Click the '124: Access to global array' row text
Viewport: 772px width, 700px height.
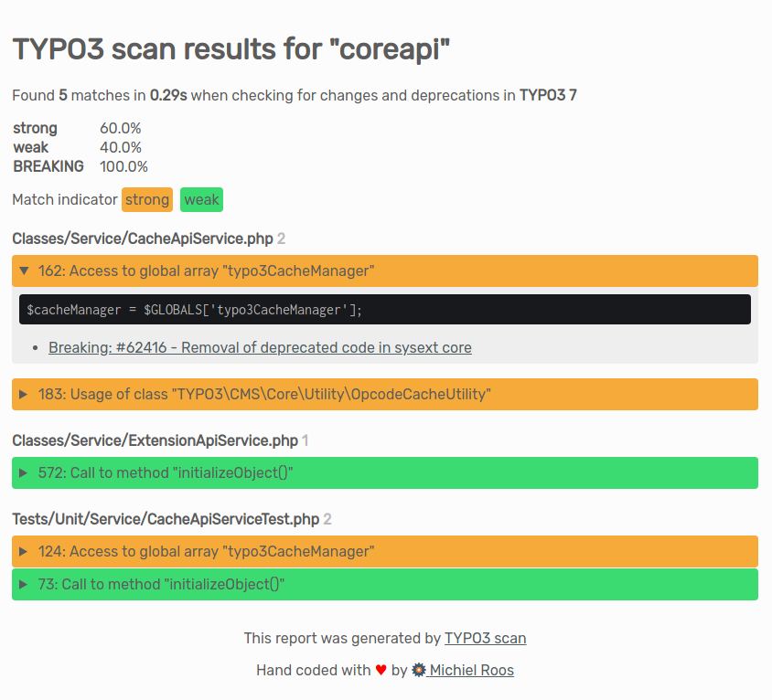207,551
